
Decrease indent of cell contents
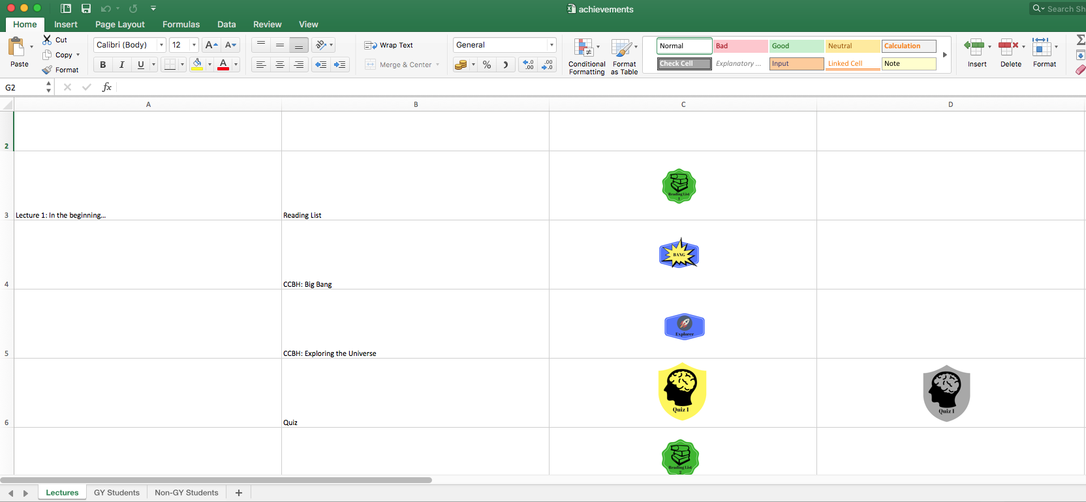(321, 65)
